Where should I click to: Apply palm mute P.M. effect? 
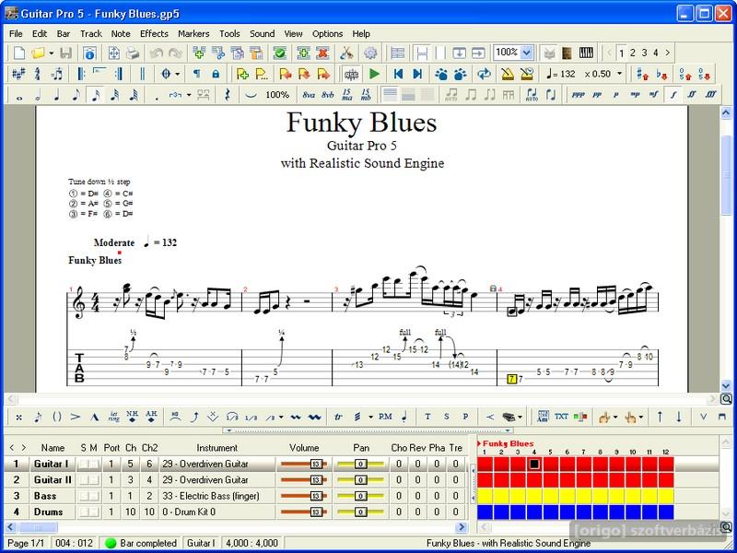coord(385,417)
